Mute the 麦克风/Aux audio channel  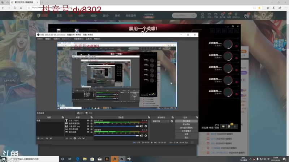(x=141, y=126)
